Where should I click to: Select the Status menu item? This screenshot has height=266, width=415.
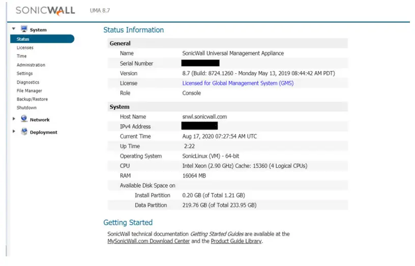click(42, 39)
